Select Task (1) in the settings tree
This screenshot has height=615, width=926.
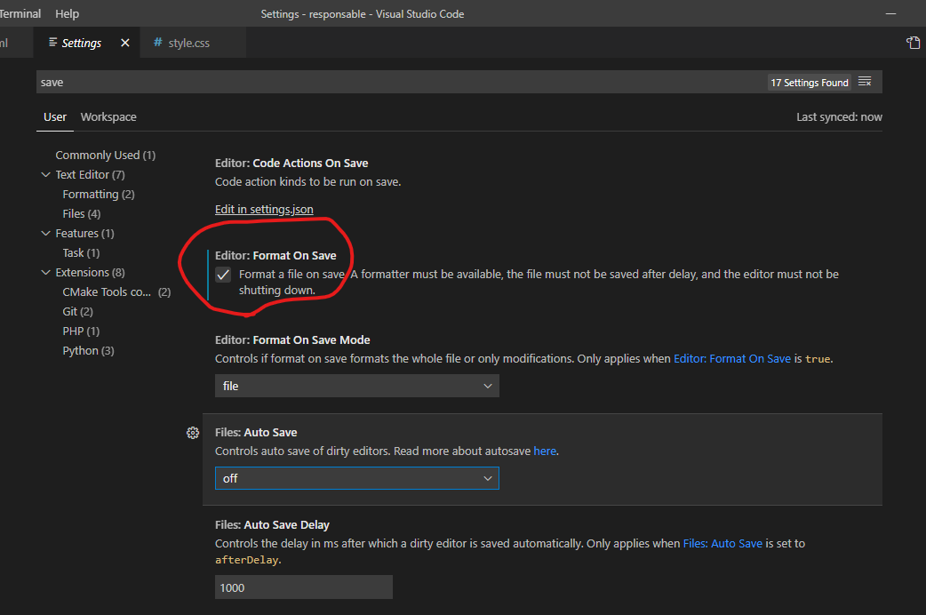[x=81, y=253]
